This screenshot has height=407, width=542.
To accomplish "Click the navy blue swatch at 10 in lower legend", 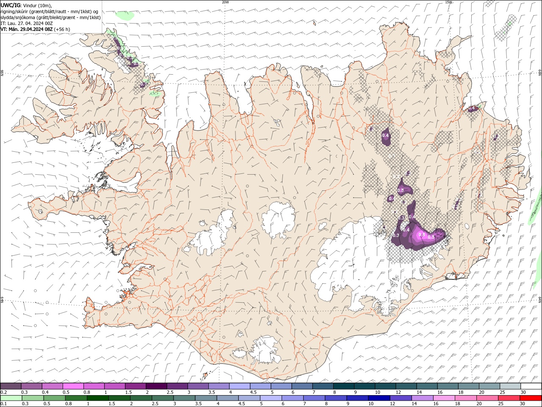I will pyautogui.click(x=379, y=398).
